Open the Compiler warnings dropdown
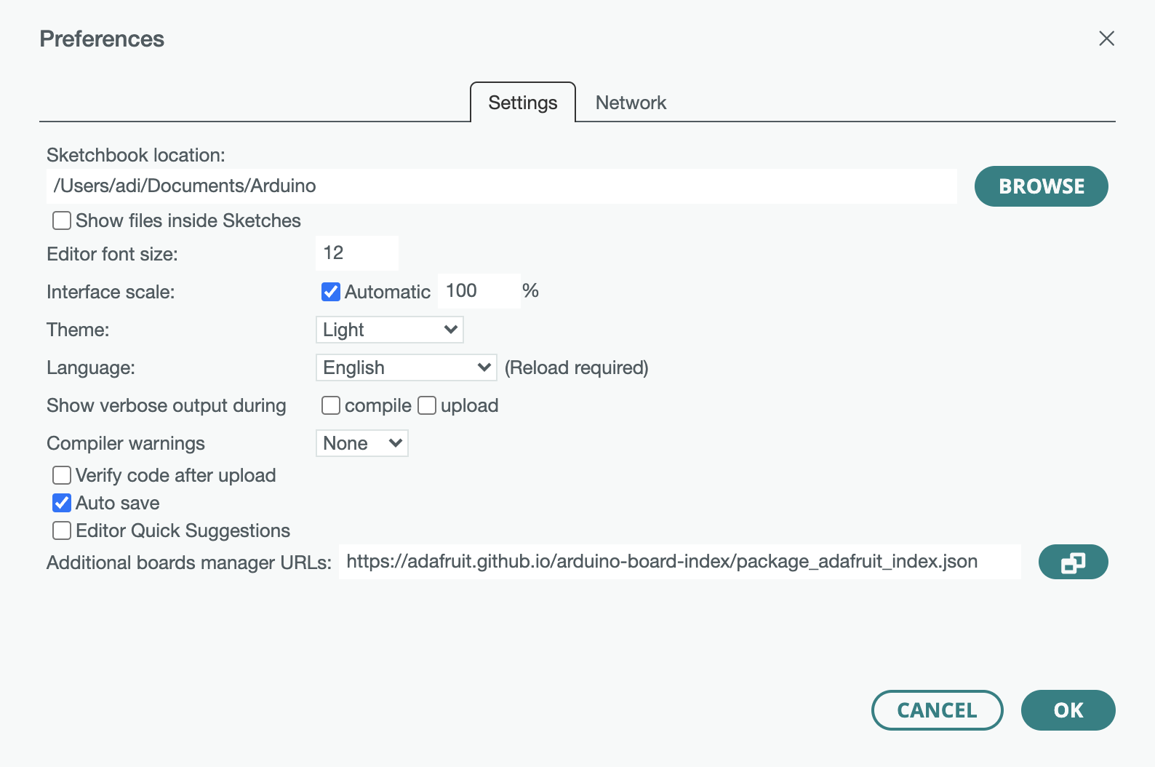Viewport: 1155px width, 767px height. (x=362, y=443)
